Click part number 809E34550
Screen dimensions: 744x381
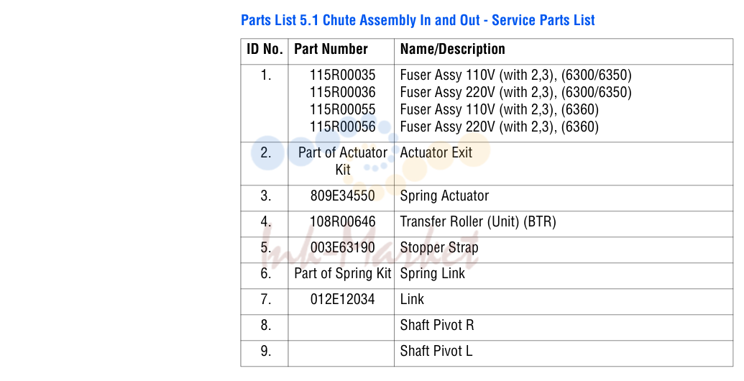click(x=343, y=196)
